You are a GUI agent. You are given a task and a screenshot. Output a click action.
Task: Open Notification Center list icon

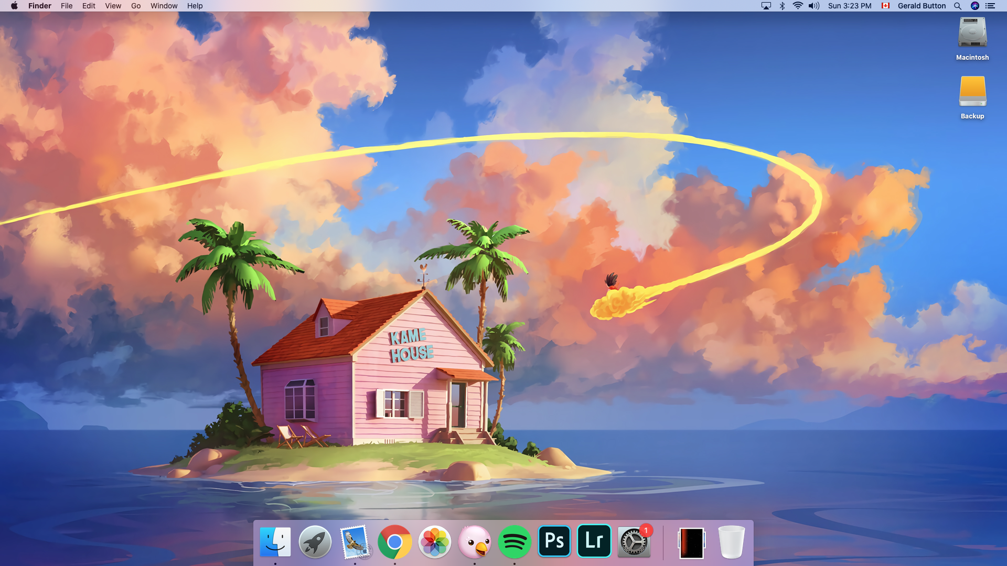(x=990, y=6)
